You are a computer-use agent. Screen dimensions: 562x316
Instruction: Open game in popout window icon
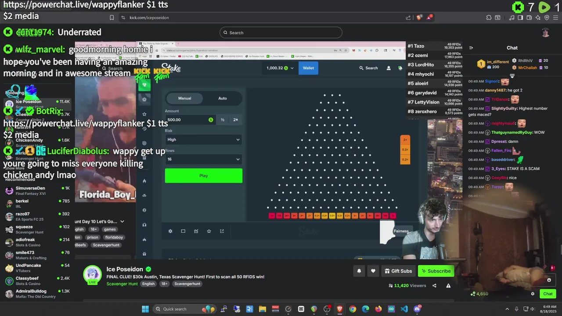(222, 231)
